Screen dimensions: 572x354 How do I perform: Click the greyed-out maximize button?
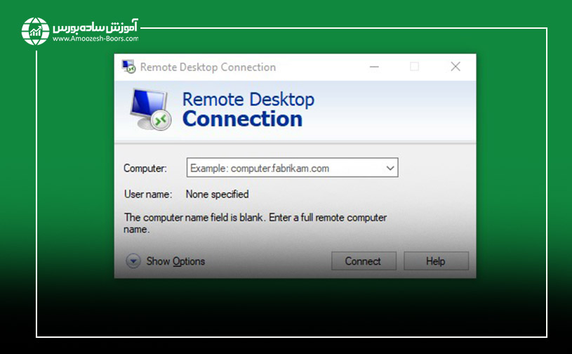point(414,67)
